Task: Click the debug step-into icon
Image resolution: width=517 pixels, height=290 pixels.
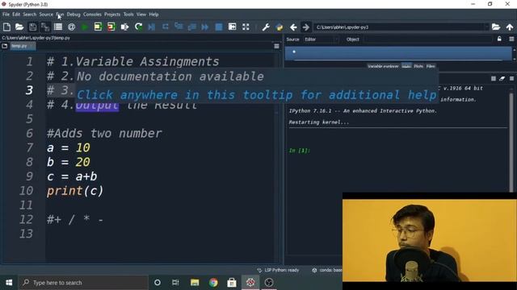Action: click(x=179, y=27)
